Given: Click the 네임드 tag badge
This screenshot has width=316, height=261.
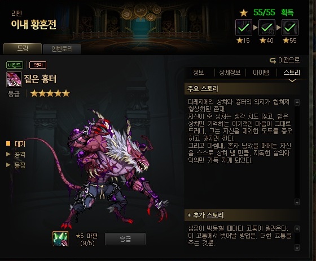Looking at the screenshot, I should [x=15, y=65].
